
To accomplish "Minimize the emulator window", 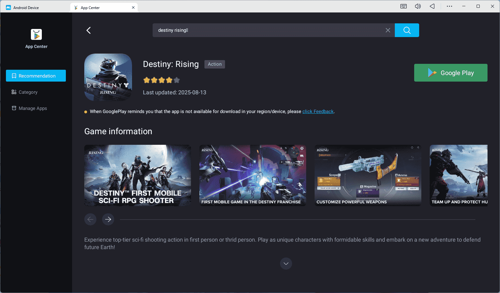I will tap(464, 6).
